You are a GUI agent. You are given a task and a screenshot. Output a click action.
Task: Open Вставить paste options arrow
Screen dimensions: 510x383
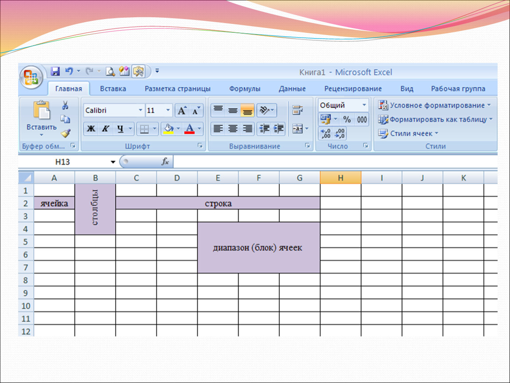click(41, 135)
